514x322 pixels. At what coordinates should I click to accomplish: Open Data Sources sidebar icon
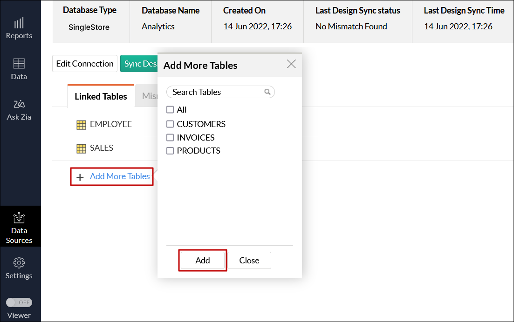click(19, 217)
